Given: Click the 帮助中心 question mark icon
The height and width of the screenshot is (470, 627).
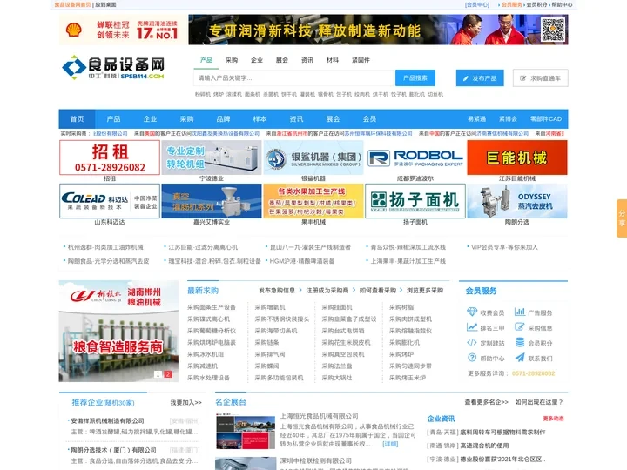Looking at the screenshot, I should 472,358.
